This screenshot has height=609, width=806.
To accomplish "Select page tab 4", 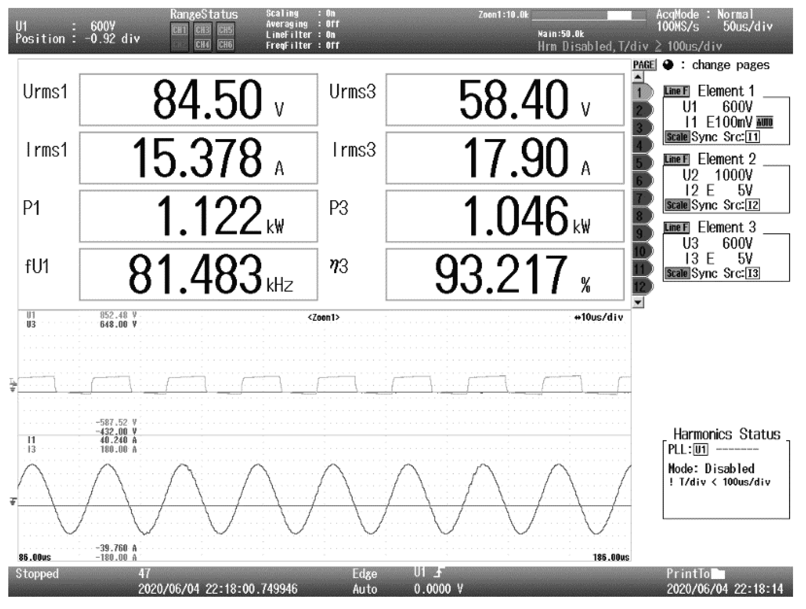I will point(643,146).
